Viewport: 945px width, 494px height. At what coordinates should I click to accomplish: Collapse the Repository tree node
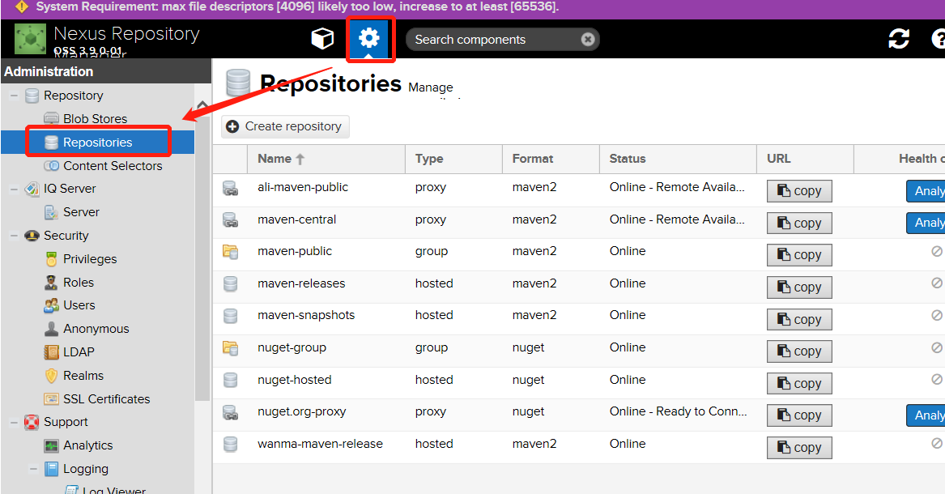(14, 96)
